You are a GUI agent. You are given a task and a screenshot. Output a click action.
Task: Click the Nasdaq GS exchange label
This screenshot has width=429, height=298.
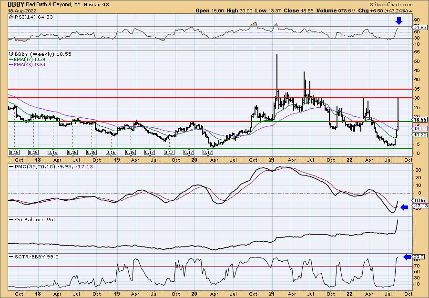coord(97,5)
